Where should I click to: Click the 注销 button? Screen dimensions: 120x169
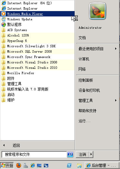[83, 154]
